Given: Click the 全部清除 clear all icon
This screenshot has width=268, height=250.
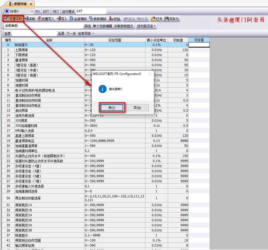Looking at the screenshot, I should (x=78, y=19).
